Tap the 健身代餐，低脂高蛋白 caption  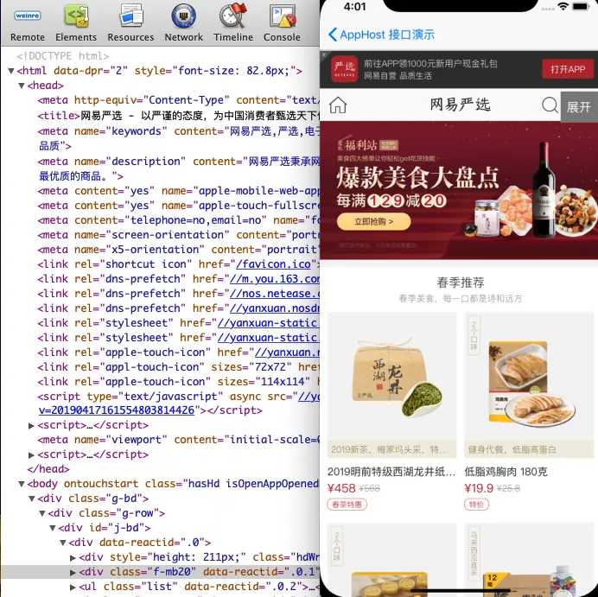click(512, 450)
